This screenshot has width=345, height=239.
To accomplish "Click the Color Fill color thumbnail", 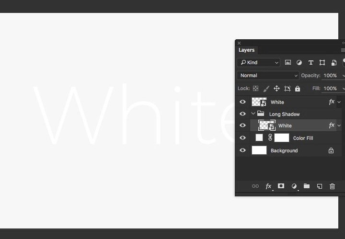I will (259, 138).
